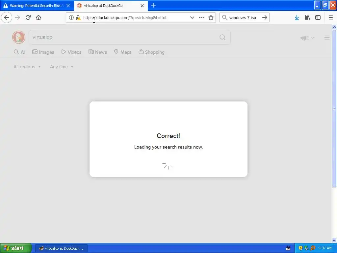
Task: Click the padlock warning icon
Action: (78, 17)
